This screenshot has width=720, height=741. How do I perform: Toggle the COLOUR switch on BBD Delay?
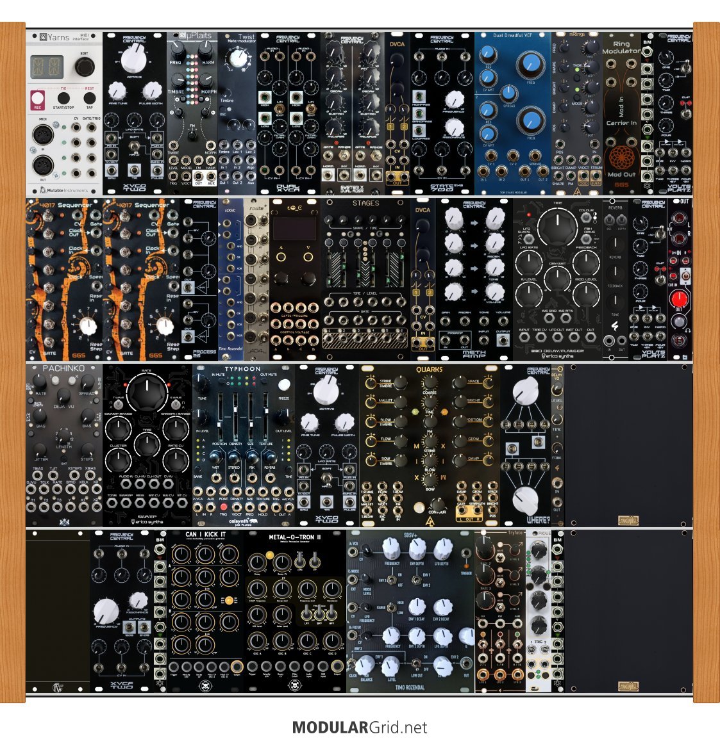point(587,217)
